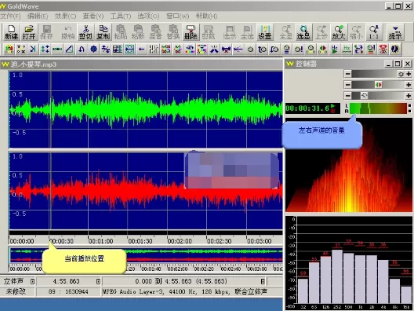This screenshot has height=311, width=414.
Task: Click the 缩小 (Zoom out) toolbar button
Action: point(356,32)
